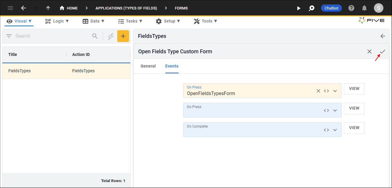This screenshot has width=392, height=188.
Task: Click the back arrow in top bar
Action: click(x=23, y=8)
